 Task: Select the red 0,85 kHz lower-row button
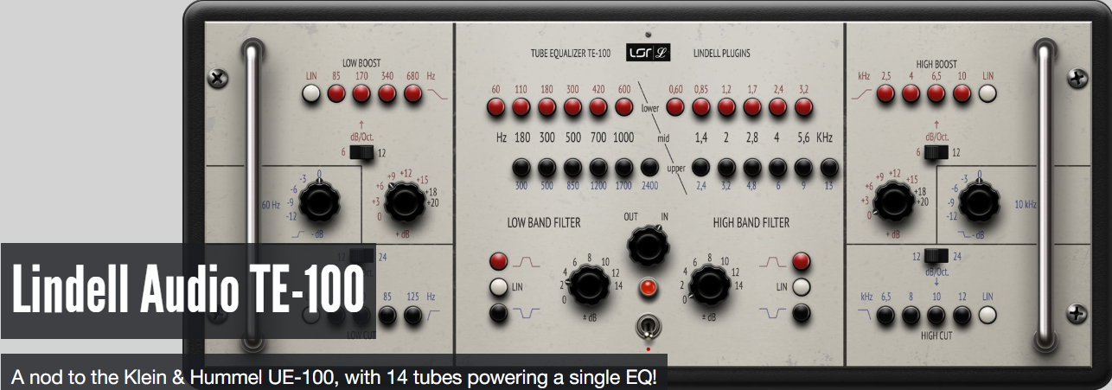tap(701, 108)
